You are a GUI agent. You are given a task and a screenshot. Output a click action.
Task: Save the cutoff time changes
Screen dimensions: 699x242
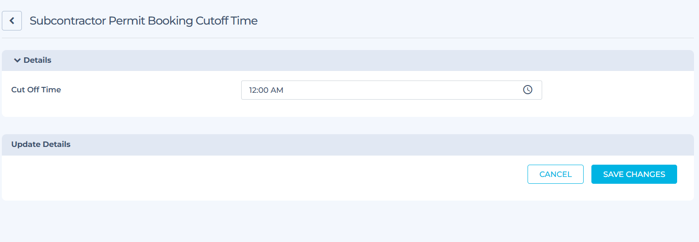pos(634,174)
